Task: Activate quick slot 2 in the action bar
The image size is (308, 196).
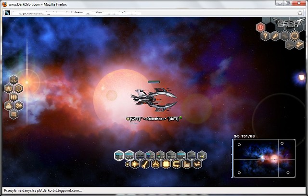Action: pyautogui.click(x=129, y=156)
